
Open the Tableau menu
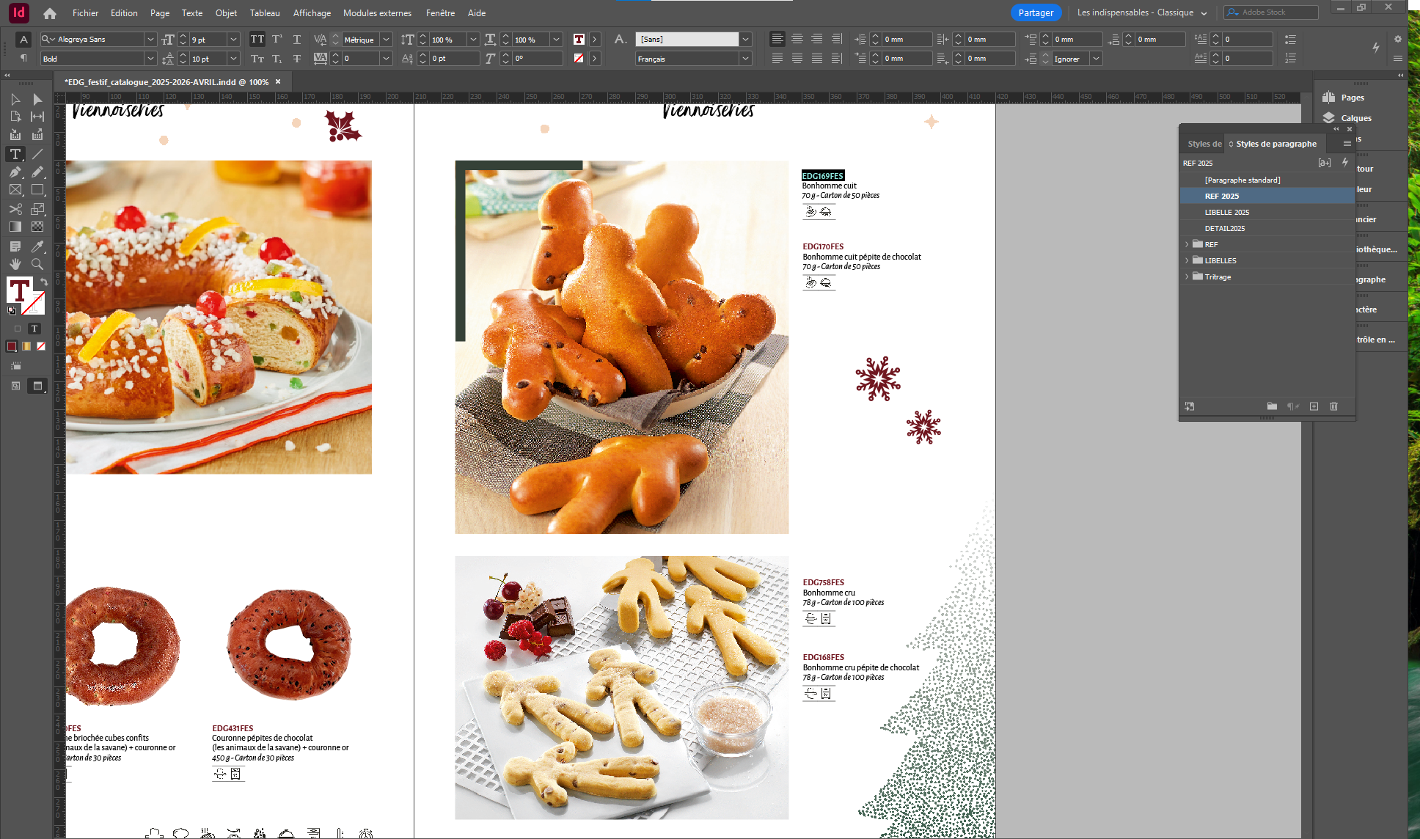click(x=265, y=13)
